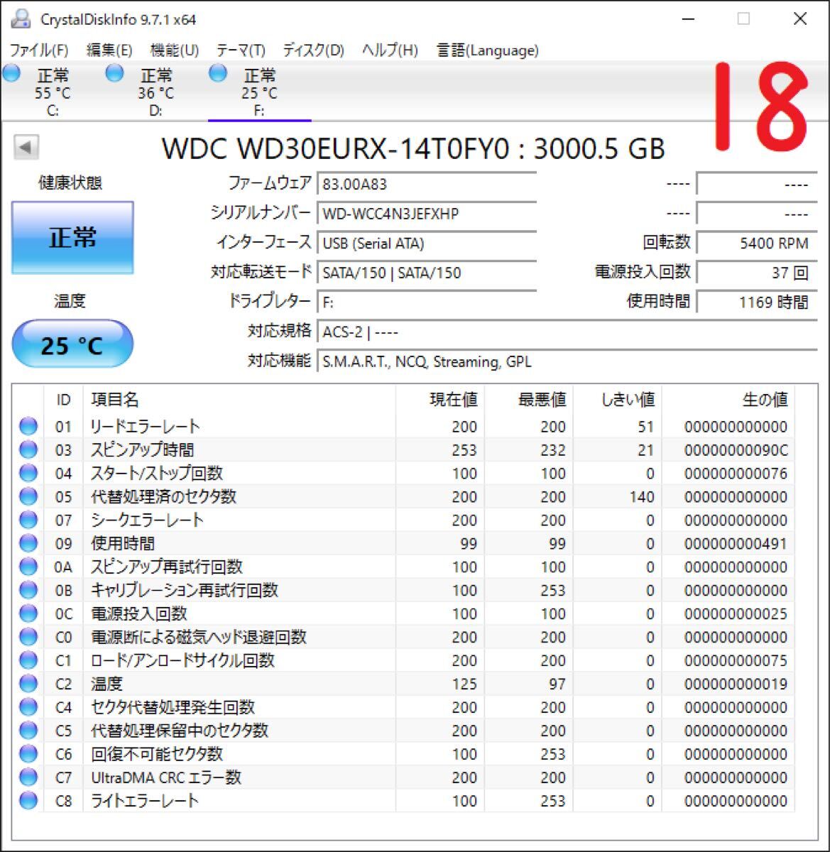
Task: Open the テーマ(T) menu
Action: 241,50
